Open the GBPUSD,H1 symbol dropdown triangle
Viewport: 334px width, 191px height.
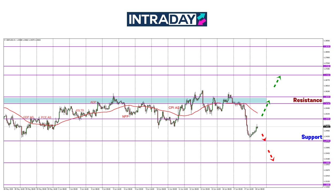point(5,40)
